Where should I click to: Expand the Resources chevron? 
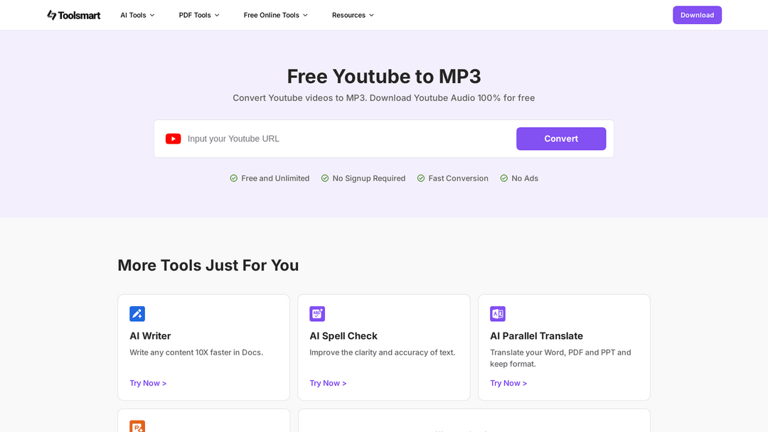(371, 15)
